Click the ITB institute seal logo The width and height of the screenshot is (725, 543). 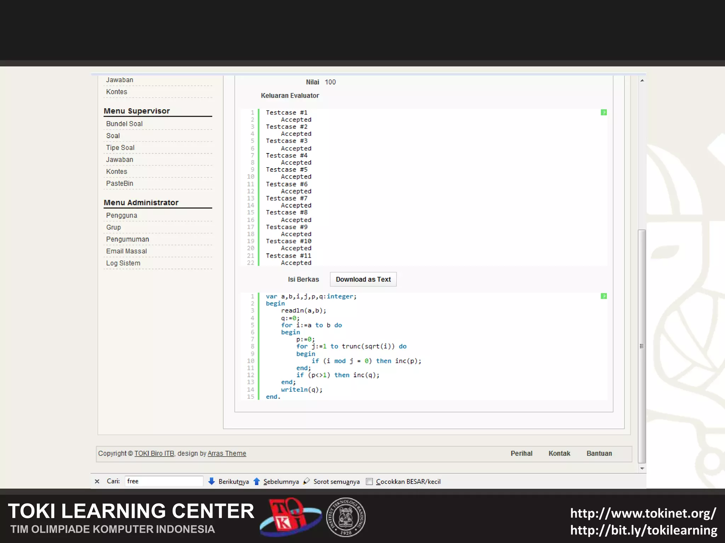pyautogui.click(x=346, y=518)
